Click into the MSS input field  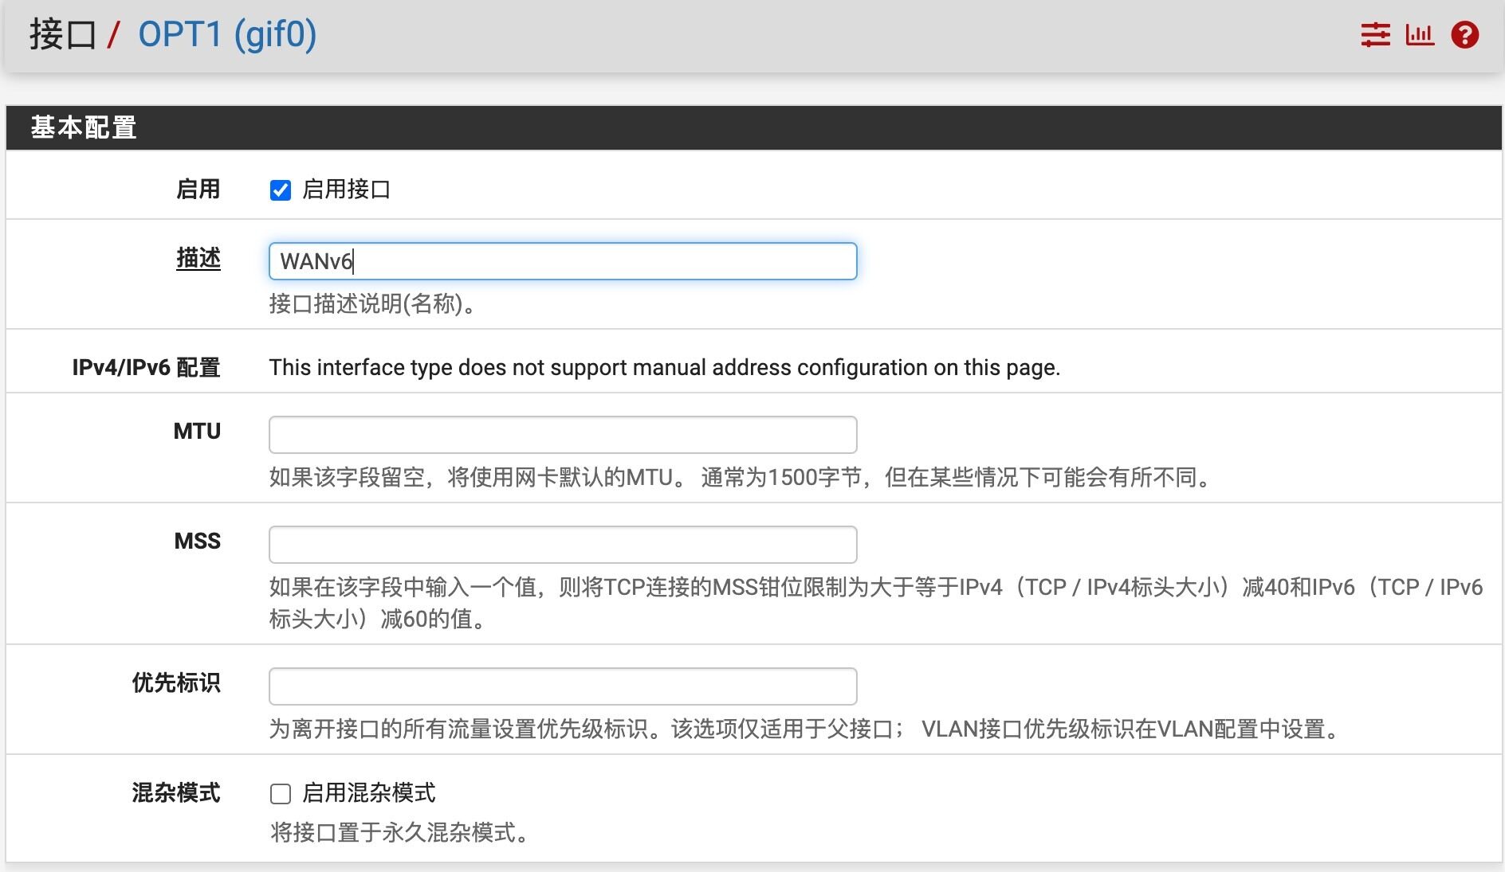pos(563,545)
